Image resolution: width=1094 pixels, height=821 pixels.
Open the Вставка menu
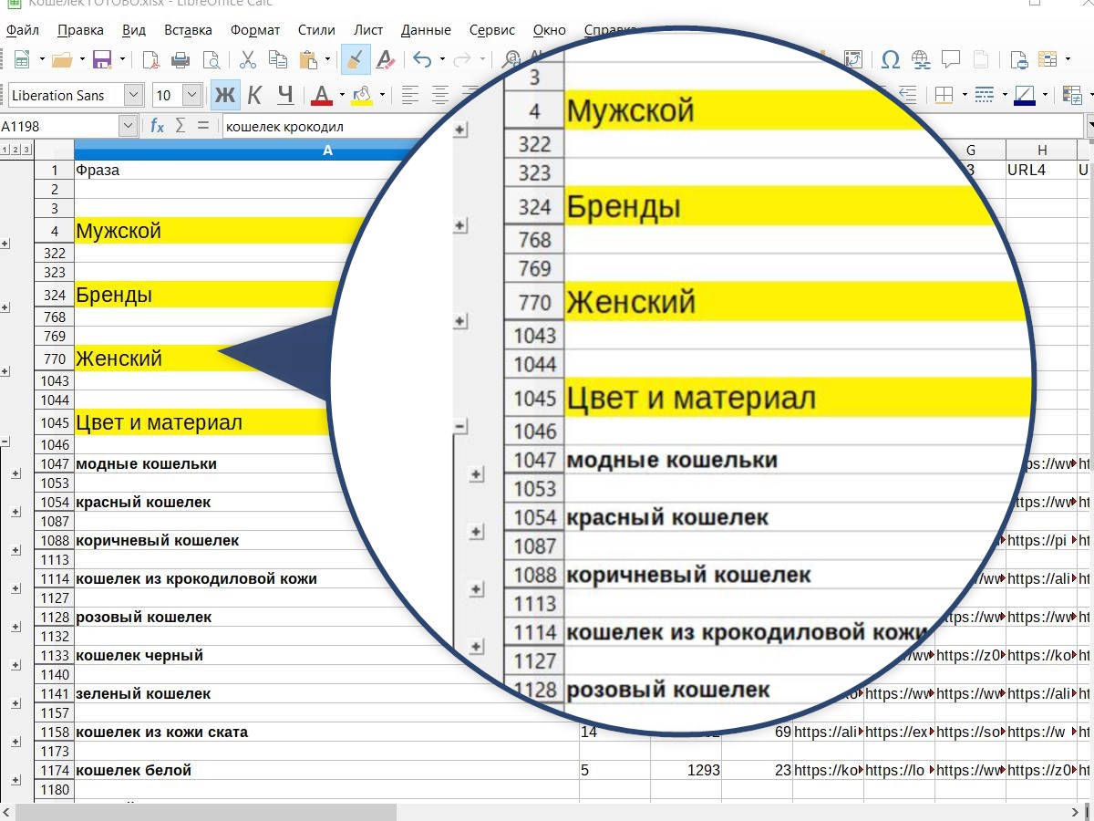(x=188, y=30)
